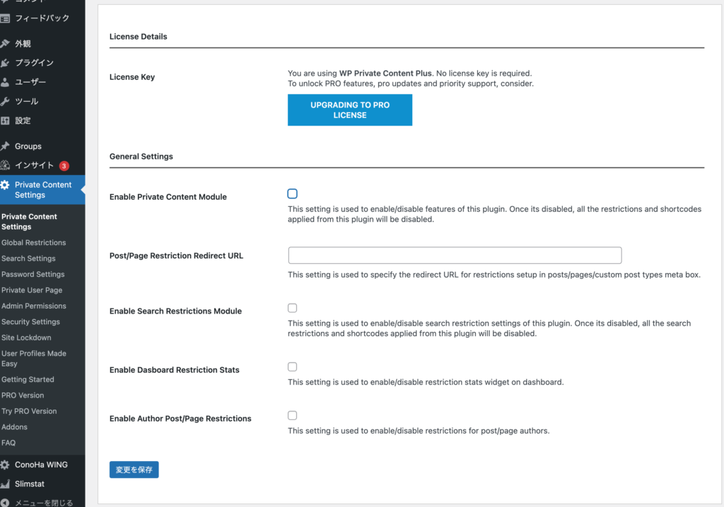Click the Post/Page Restriction Redirect URL label
The image size is (724, 507).
(176, 256)
